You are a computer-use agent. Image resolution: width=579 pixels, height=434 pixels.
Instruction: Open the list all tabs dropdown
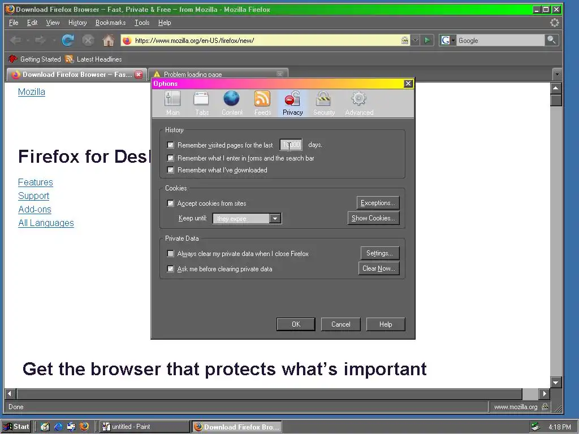point(557,74)
